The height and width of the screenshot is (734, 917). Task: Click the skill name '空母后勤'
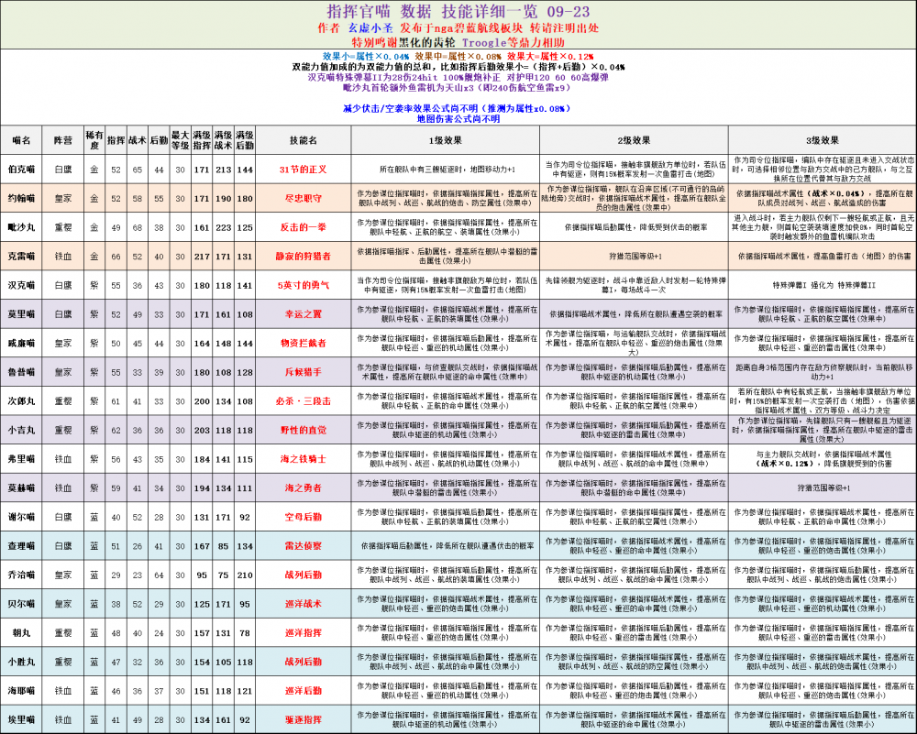click(303, 517)
